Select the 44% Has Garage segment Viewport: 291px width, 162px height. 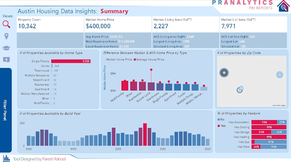[x=279, y=132]
